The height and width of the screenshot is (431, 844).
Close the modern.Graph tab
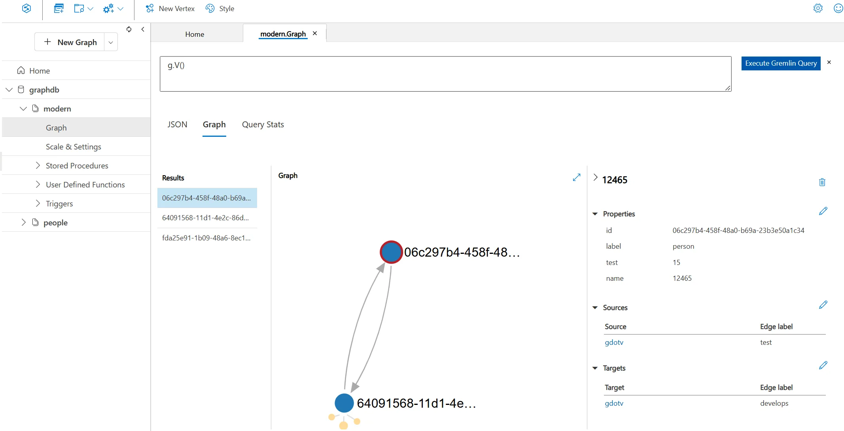point(315,34)
